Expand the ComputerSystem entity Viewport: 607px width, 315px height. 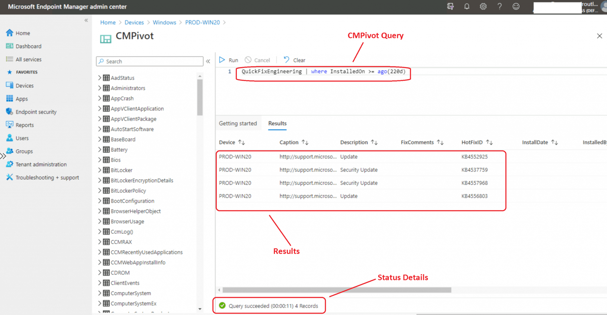tap(100, 293)
